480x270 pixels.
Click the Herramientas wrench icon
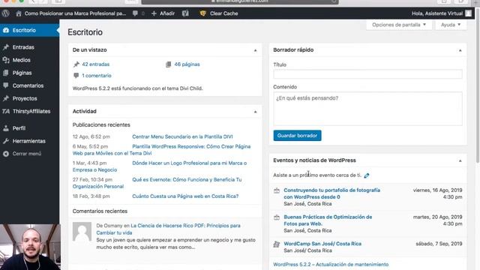[6, 141]
